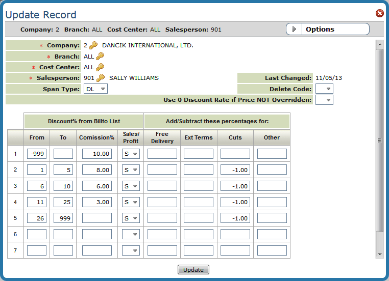Open the Use 0 Discount Rate dropdown

(x=325, y=100)
